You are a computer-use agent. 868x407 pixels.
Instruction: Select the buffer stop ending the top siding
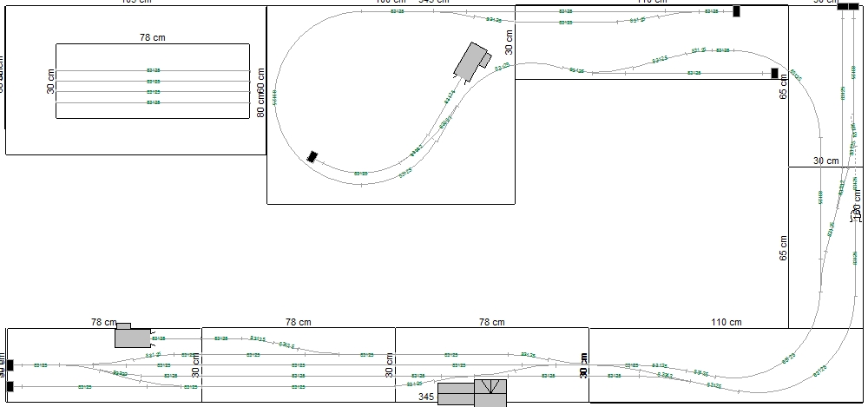tap(736, 11)
